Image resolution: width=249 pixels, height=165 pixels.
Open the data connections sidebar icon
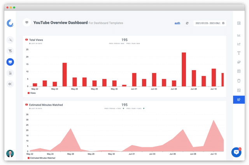(10, 40)
